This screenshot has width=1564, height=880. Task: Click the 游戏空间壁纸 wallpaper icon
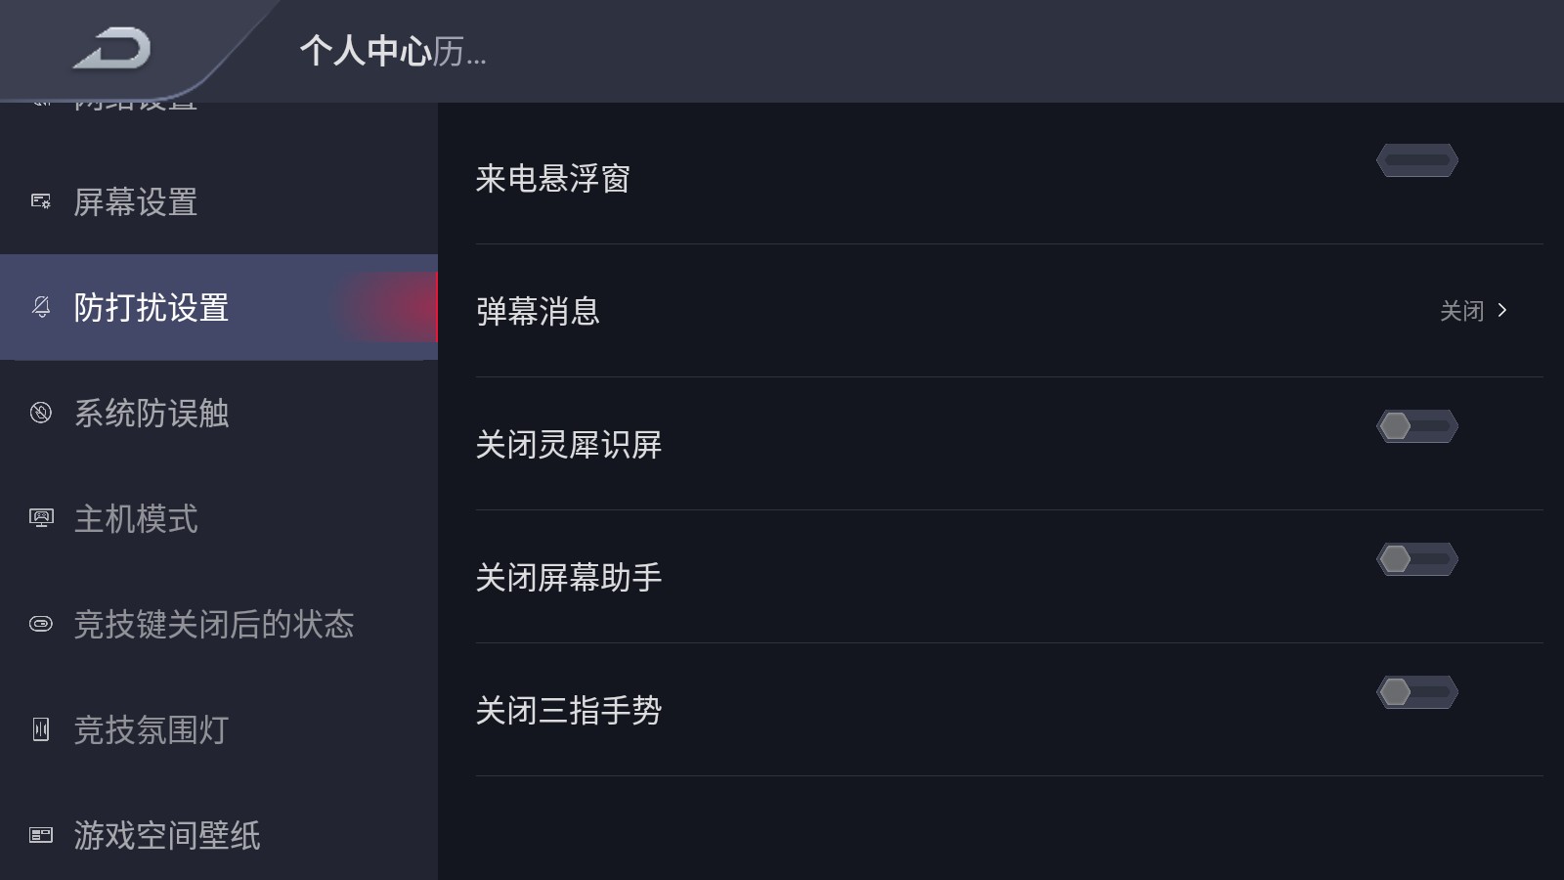coord(40,836)
